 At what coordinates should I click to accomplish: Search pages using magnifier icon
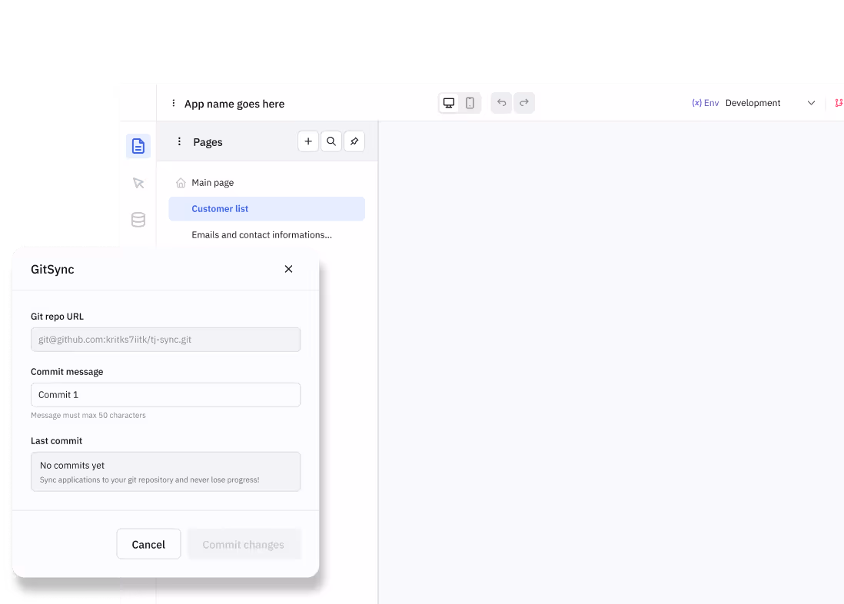331,141
